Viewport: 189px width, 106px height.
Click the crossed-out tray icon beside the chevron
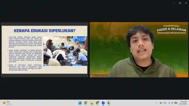click(x=161, y=103)
